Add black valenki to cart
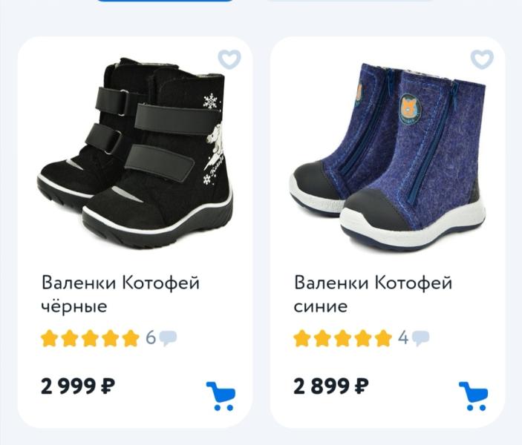The image size is (522, 445). (221, 396)
